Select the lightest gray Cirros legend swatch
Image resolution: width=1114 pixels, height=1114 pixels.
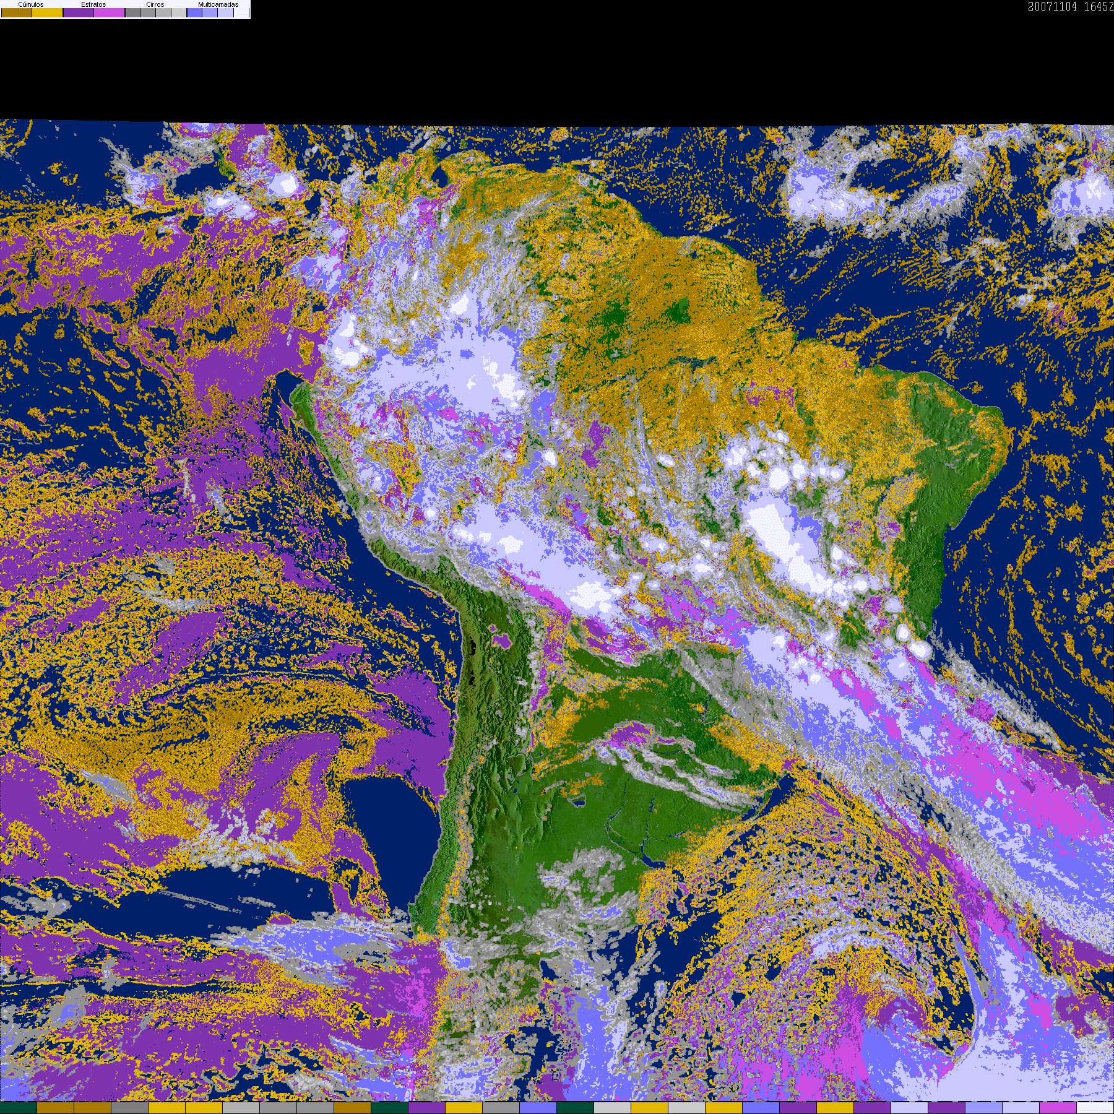179,12
